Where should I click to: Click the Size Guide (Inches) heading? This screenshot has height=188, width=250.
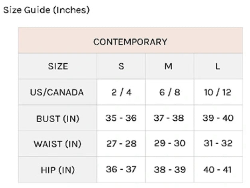click(46, 10)
